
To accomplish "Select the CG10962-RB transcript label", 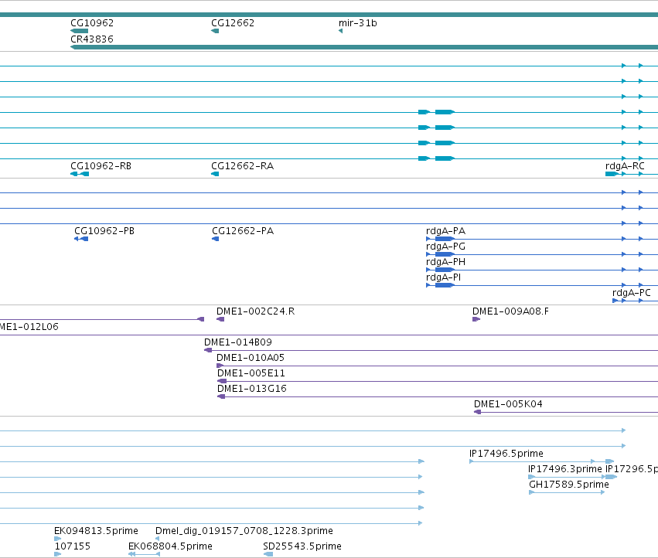I will pyautogui.click(x=101, y=166).
